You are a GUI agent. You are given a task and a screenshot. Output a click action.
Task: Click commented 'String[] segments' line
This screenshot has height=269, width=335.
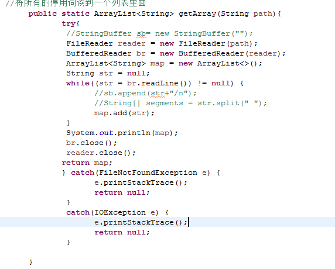pos(180,104)
